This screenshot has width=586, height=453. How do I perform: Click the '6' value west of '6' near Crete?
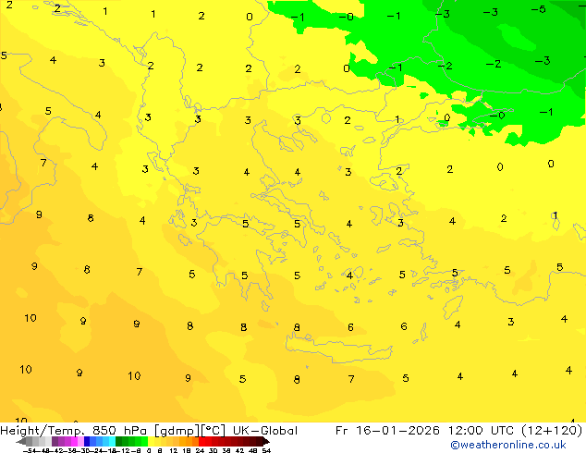point(350,327)
